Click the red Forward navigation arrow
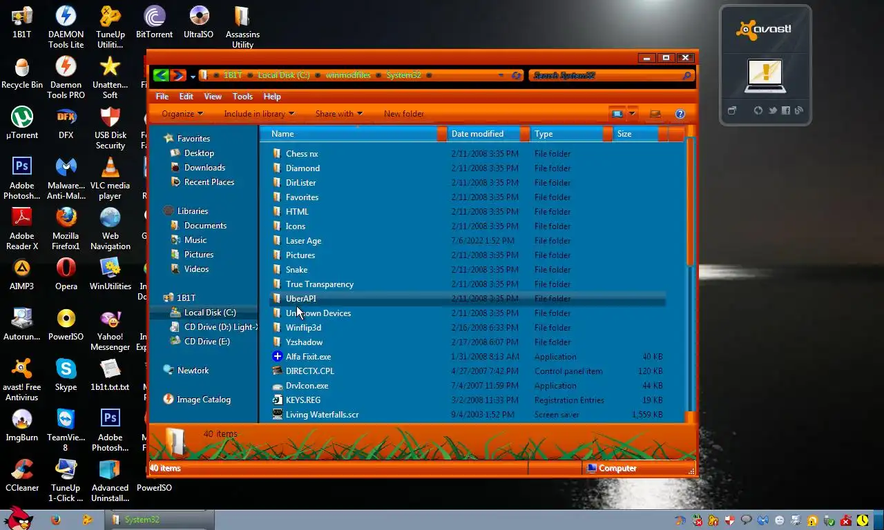 pyautogui.click(x=177, y=75)
